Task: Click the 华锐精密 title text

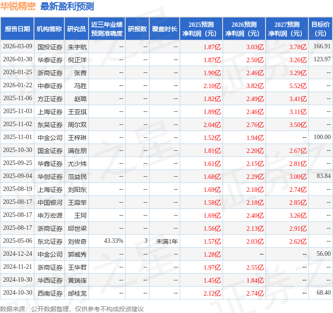Action: click(18, 6)
